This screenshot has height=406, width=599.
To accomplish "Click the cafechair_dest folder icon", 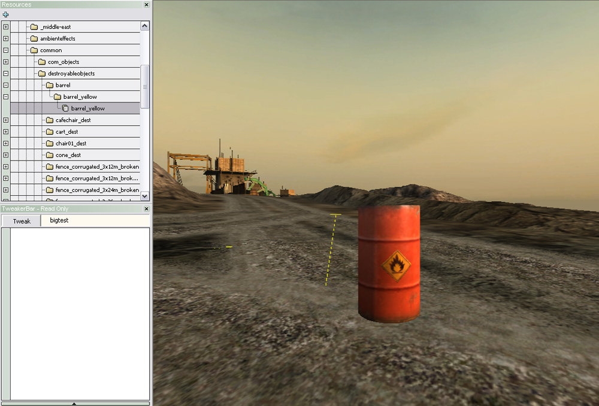I will point(50,120).
